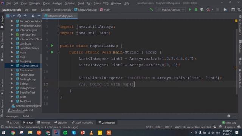
Task: Open the Terminal tool window
Action: (x=44, y=122)
